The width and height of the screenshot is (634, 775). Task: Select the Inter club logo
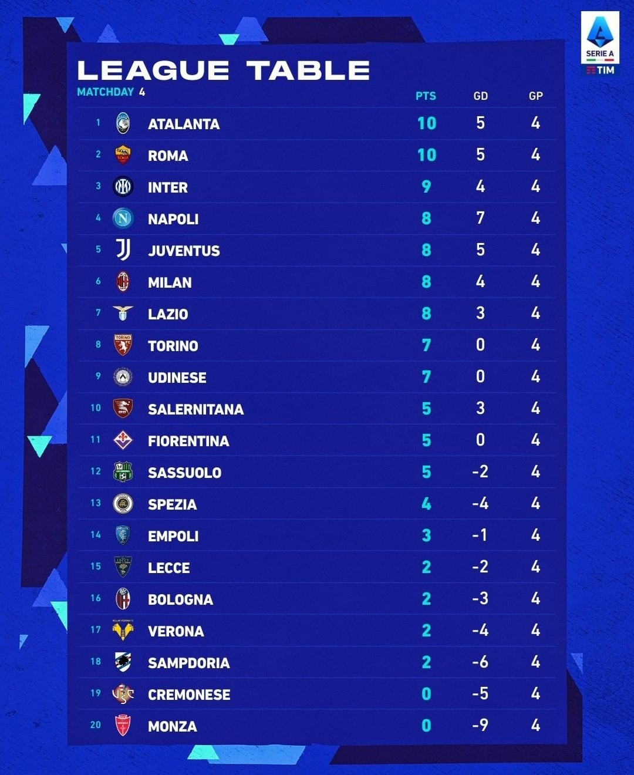coord(123,187)
